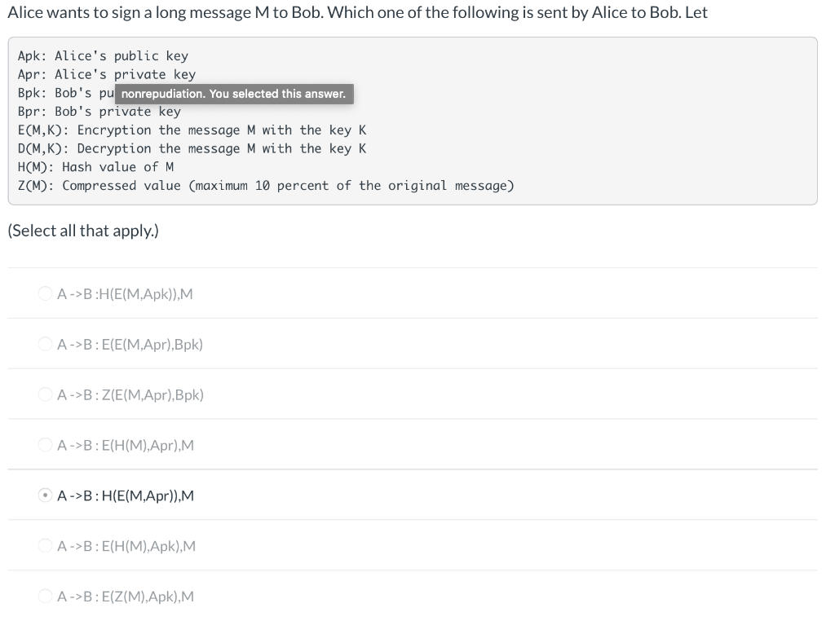Select answer option E(E(M,Apr),Bpk)
Viewport: 835px width, 634px height.
coord(46,344)
